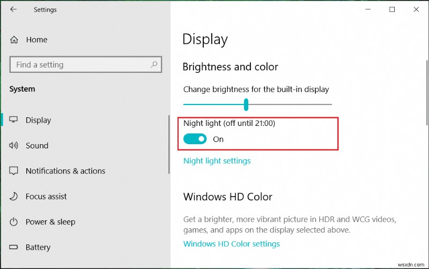Viewport: 429px width, 269px height.
Task: Click the Find a setting search box
Action: (x=80, y=65)
